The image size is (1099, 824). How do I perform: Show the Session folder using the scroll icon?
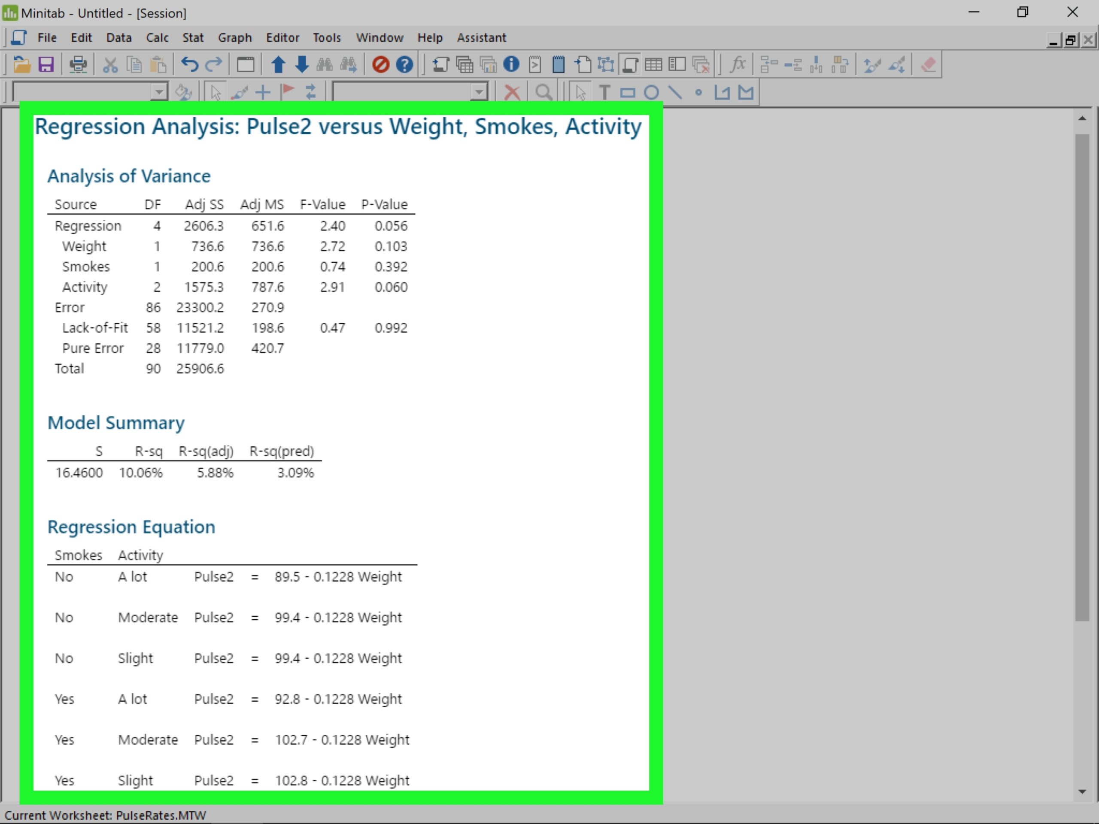[440, 64]
